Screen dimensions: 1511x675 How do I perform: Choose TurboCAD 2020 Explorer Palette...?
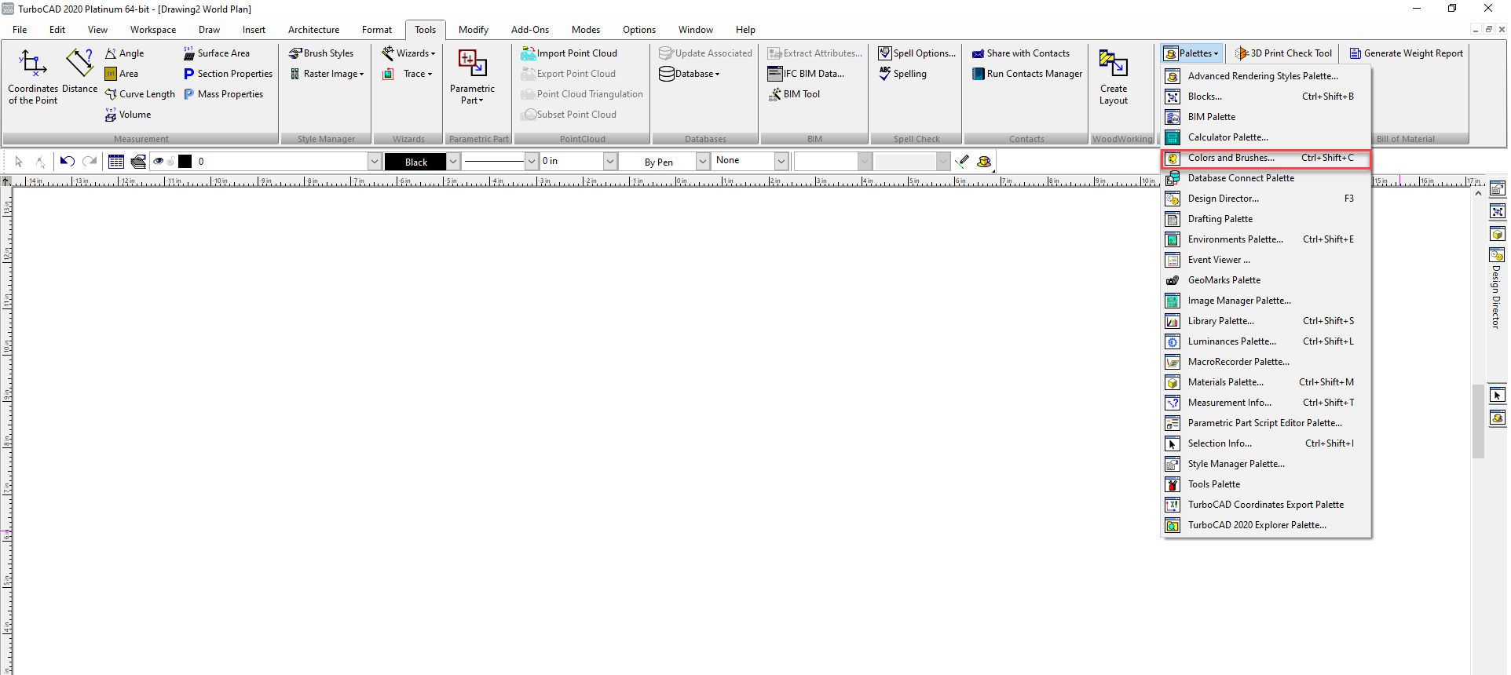(x=1266, y=525)
